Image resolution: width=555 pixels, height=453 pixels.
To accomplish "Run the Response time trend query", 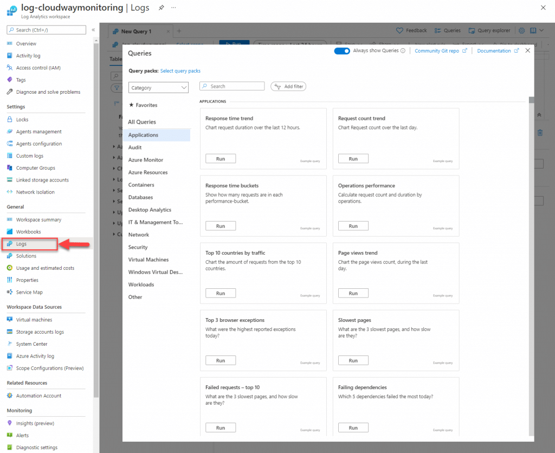I will click(221, 159).
